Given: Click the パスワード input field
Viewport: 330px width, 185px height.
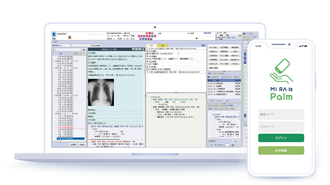Looking at the screenshot, I should coord(280,126).
